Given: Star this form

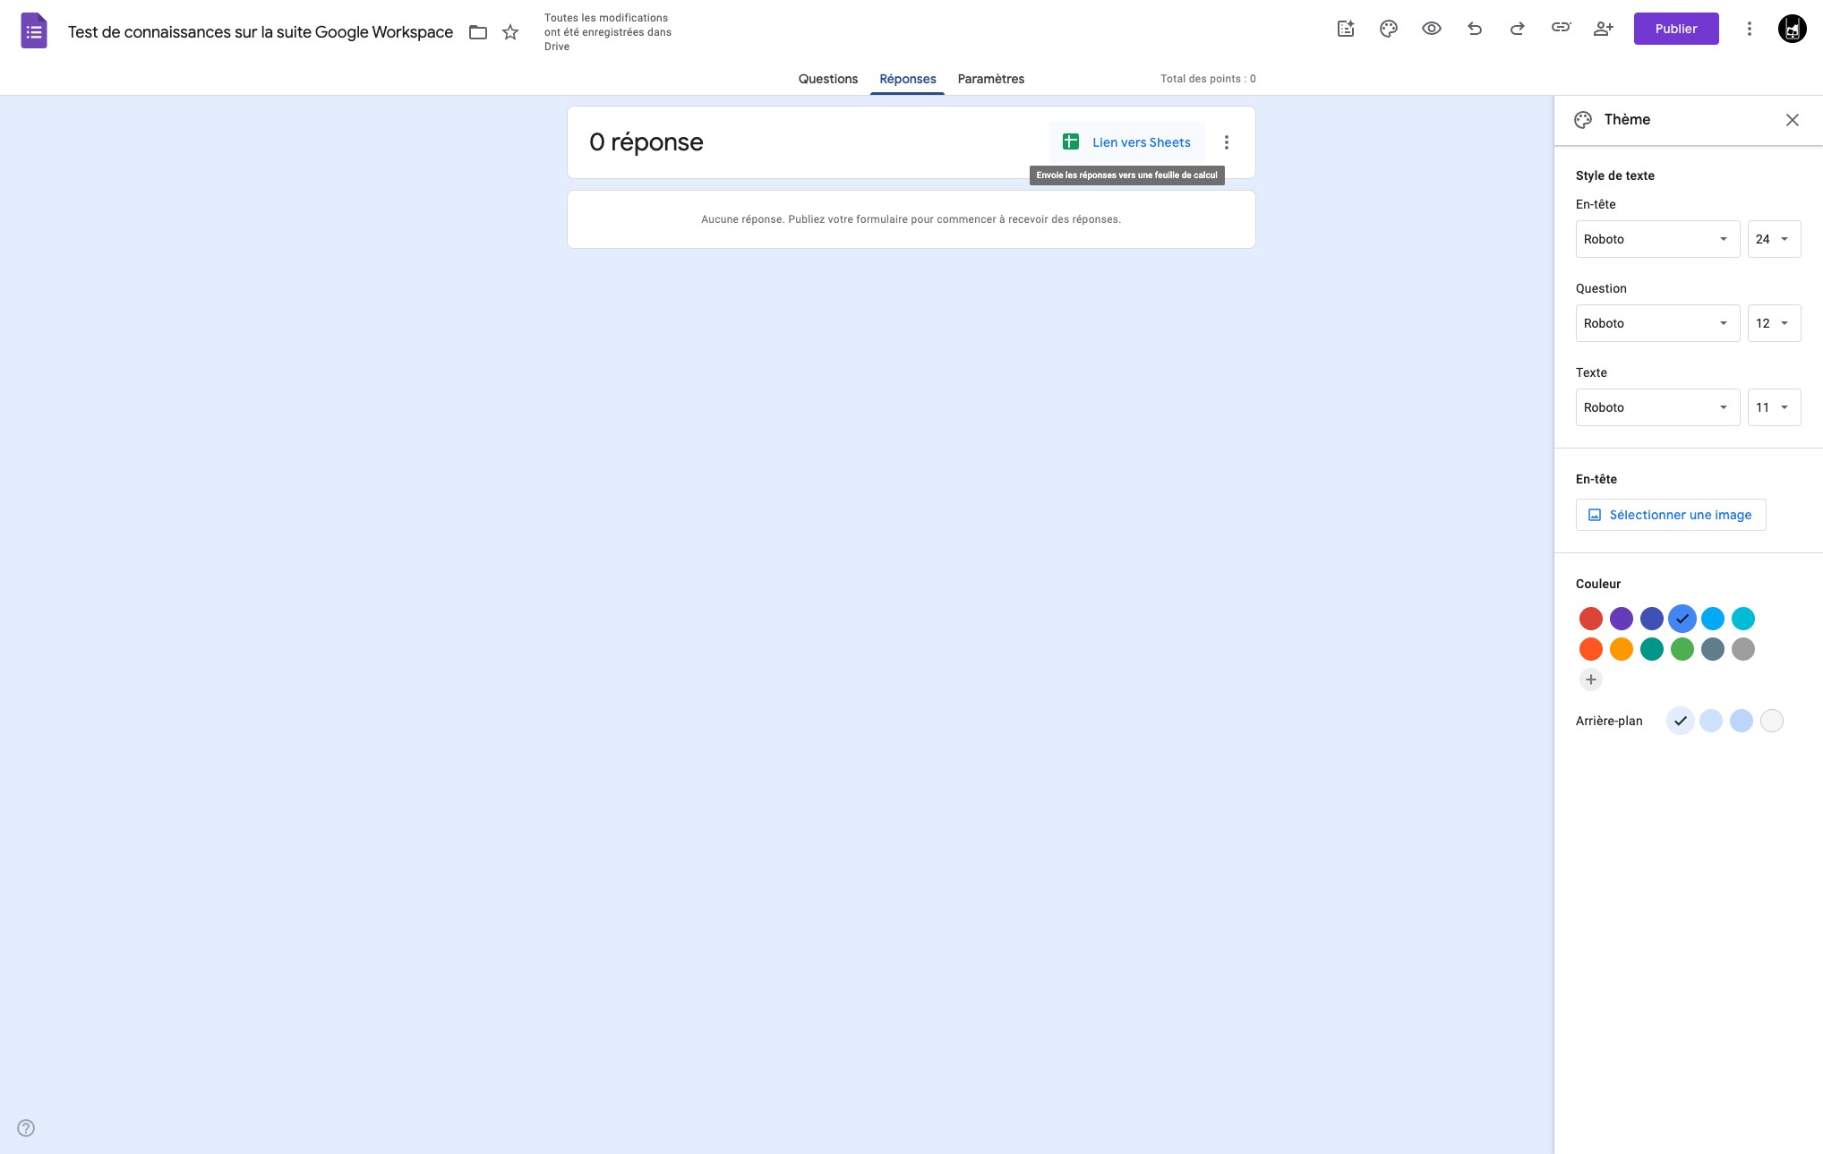Looking at the screenshot, I should (510, 32).
